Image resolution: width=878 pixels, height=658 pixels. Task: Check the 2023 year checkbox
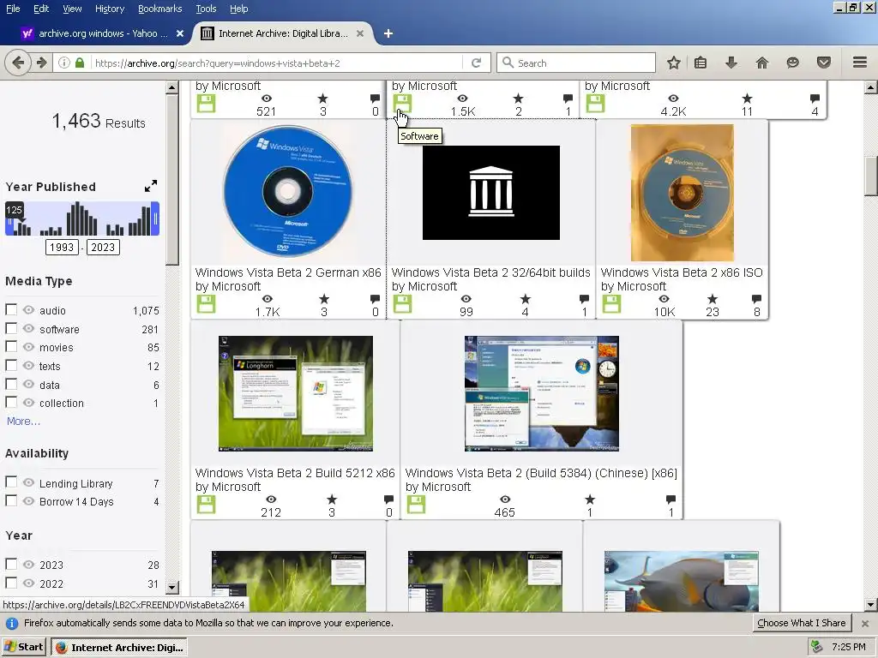pyautogui.click(x=10, y=564)
